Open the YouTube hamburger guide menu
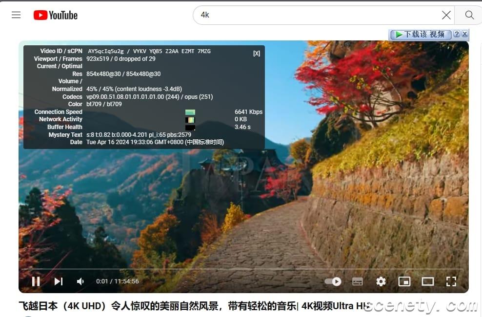This screenshot has height=317, width=482. point(16,15)
